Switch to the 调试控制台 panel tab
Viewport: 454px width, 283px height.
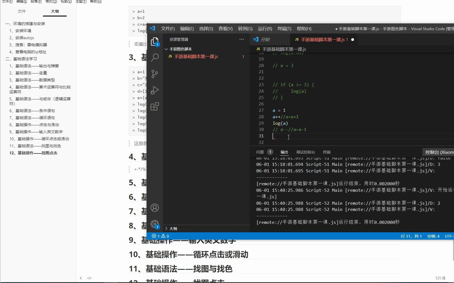(x=305, y=152)
